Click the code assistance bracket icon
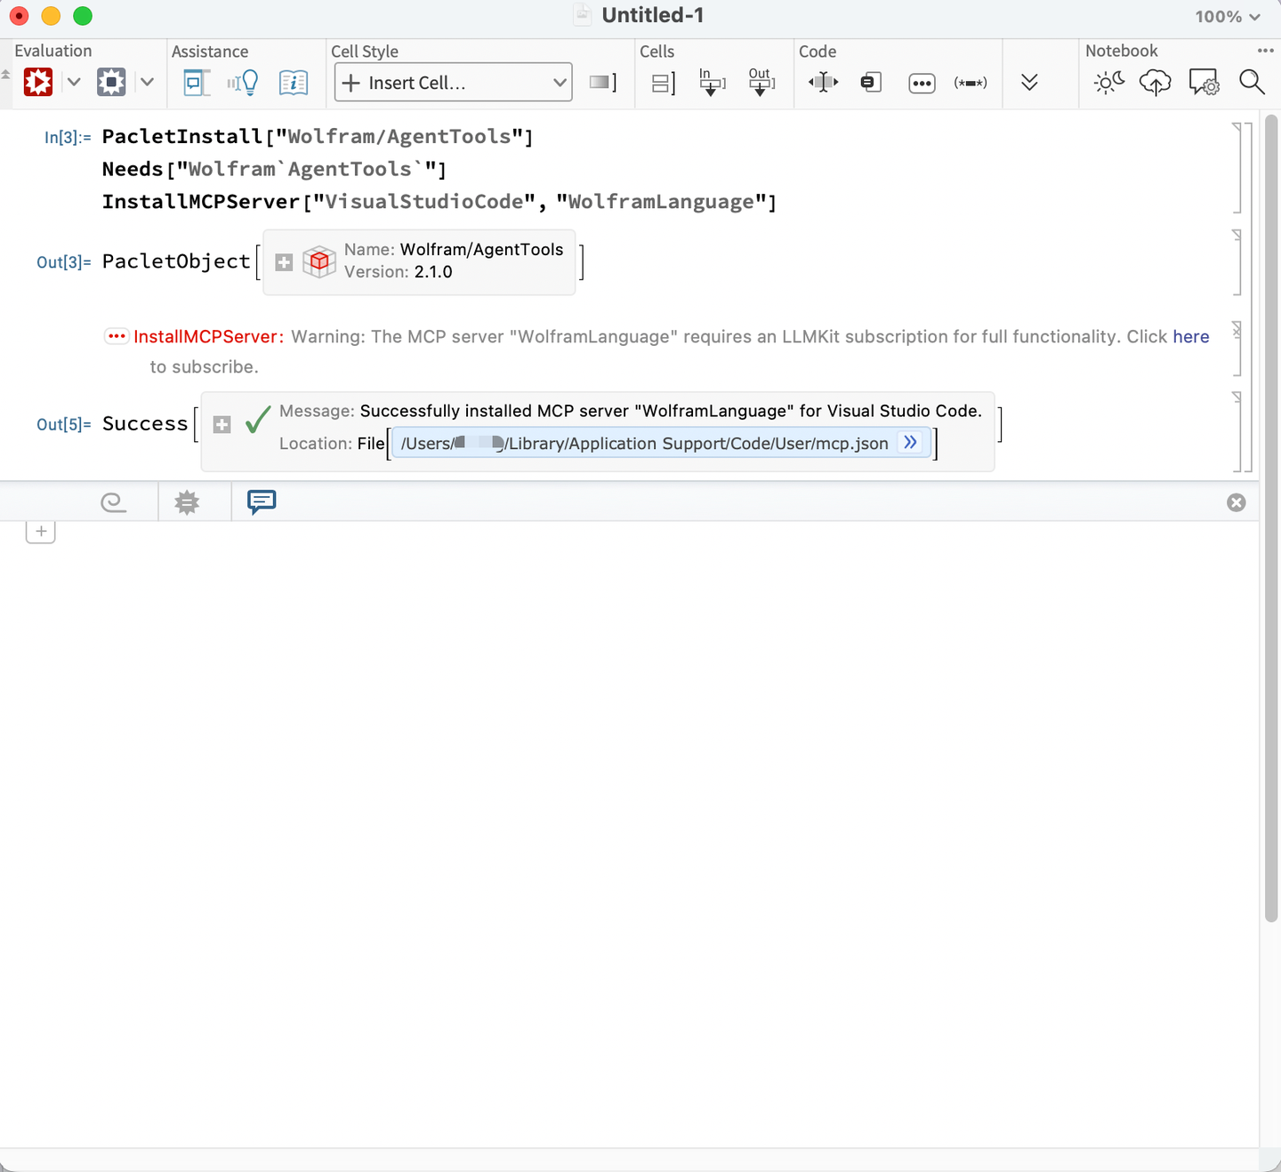This screenshot has height=1172, width=1281. click(x=196, y=83)
